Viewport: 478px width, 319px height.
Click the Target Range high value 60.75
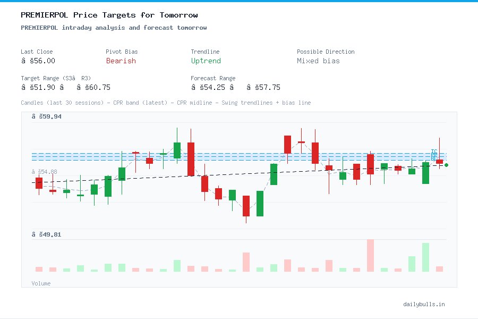click(x=93, y=87)
